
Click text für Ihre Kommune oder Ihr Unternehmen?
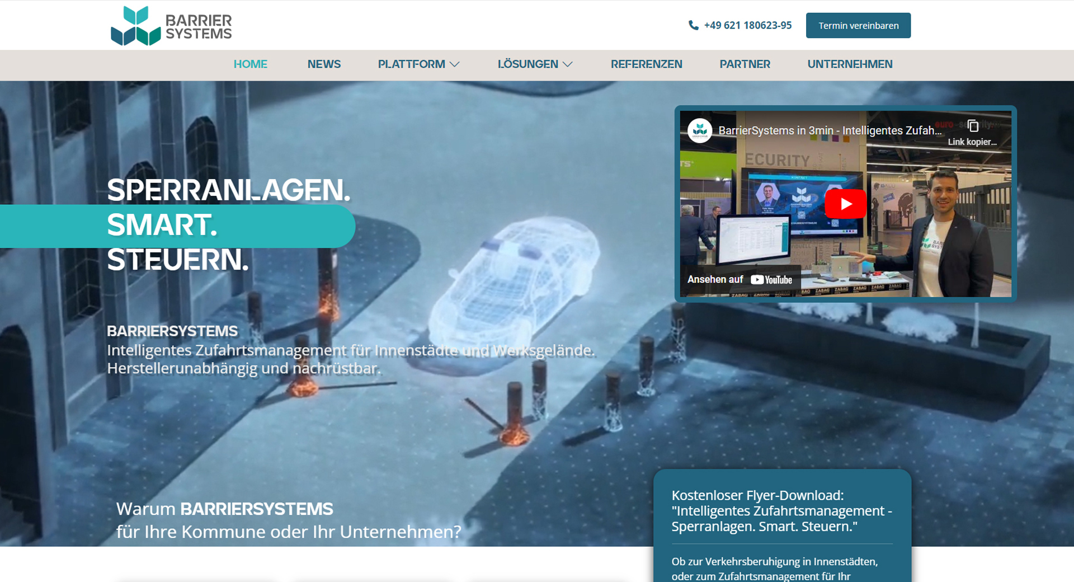click(x=289, y=532)
